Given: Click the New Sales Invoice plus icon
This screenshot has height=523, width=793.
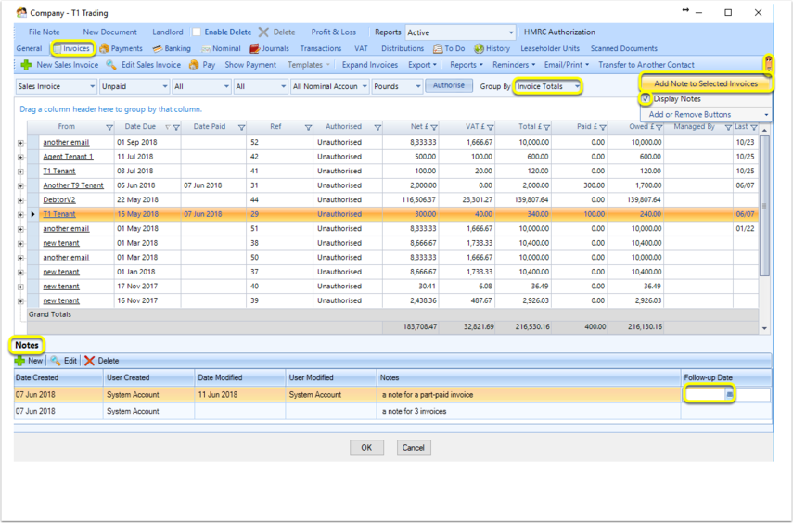Looking at the screenshot, I should click(x=26, y=65).
